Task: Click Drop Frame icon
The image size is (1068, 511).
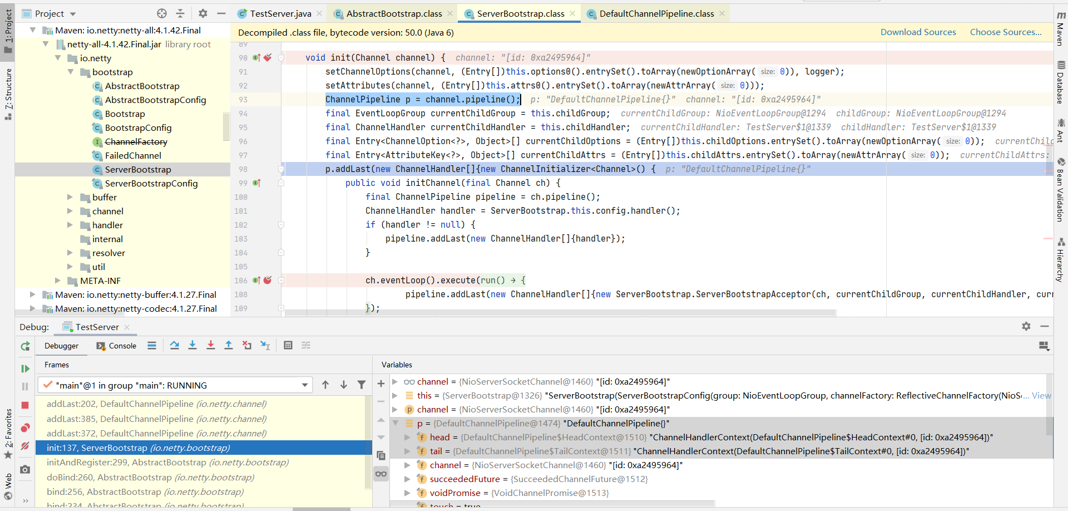Action: [x=247, y=346]
